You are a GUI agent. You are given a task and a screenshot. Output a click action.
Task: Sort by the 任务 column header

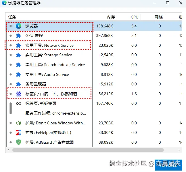point(49,17)
